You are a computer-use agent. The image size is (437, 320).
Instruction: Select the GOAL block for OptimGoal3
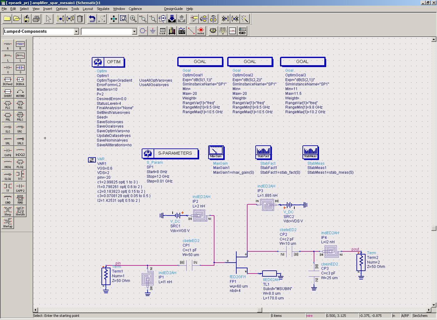303,62
